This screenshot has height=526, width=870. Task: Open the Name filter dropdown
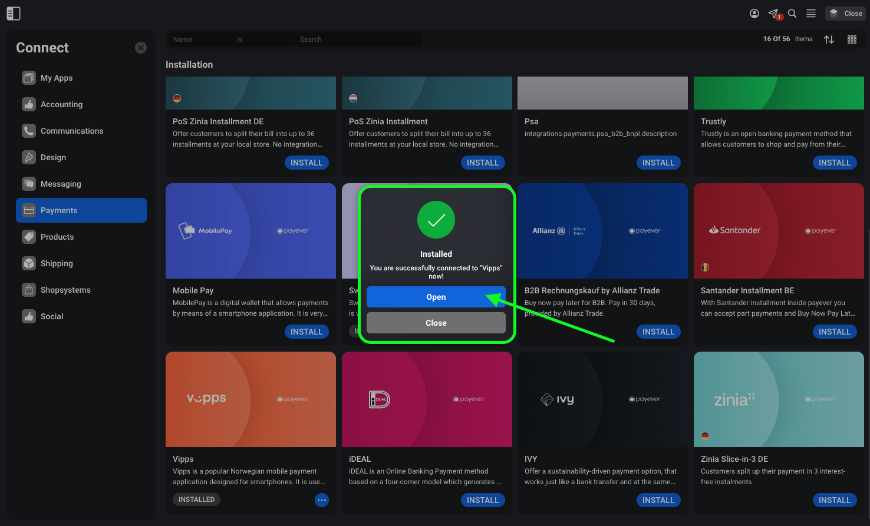pyautogui.click(x=199, y=39)
